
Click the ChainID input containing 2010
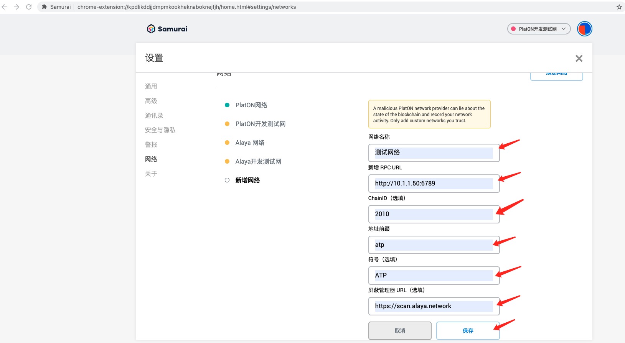[434, 214]
